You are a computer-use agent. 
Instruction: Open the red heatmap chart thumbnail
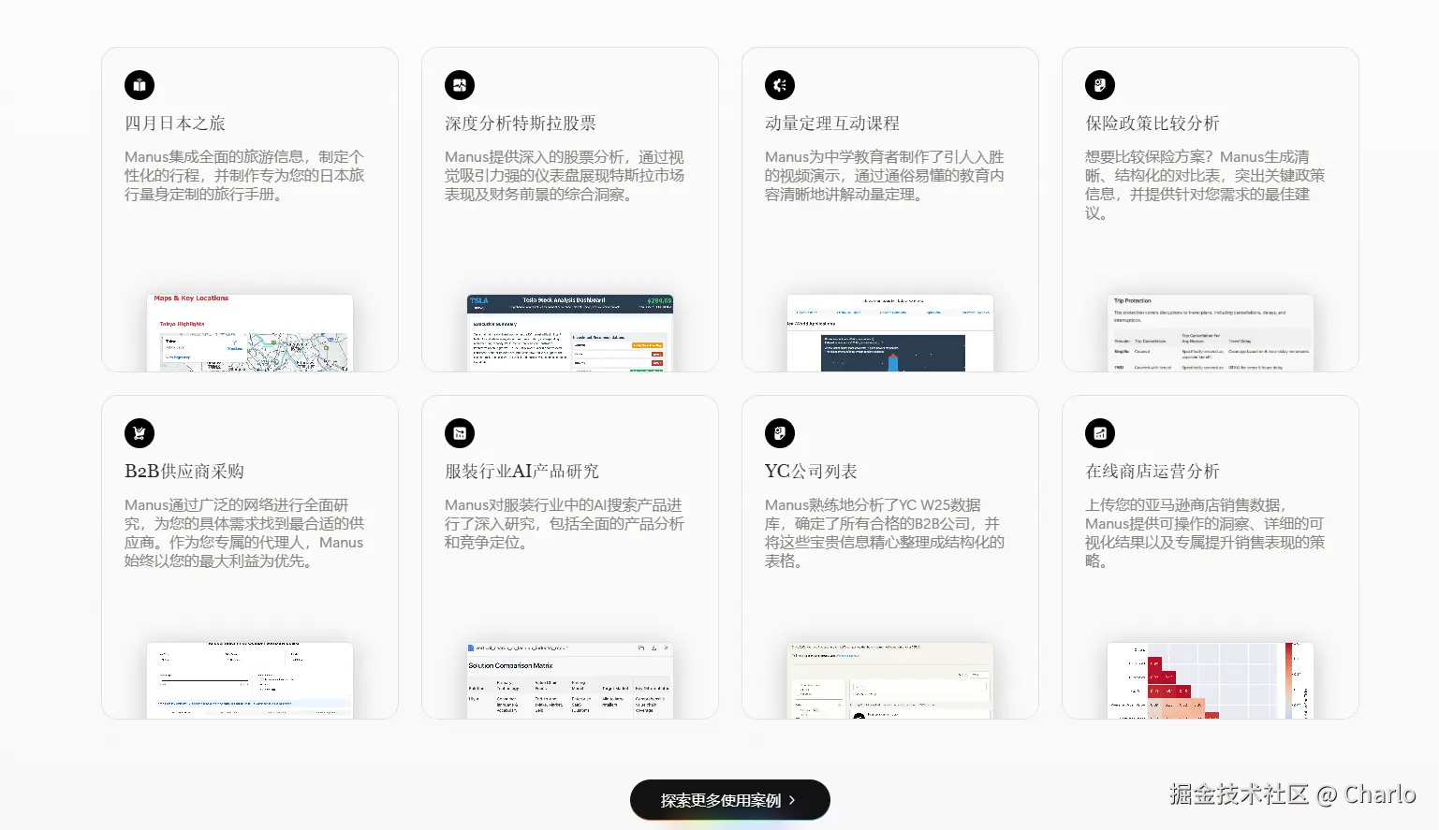[1211, 681]
